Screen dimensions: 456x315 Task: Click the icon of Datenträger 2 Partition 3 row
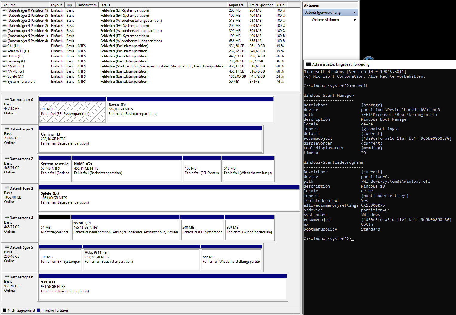(4, 16)
